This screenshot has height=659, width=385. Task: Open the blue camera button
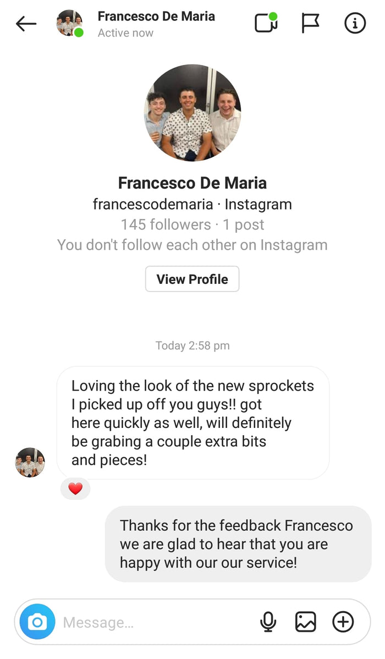37,622
